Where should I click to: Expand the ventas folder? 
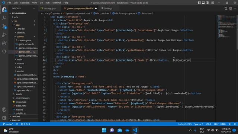(x=20, y=71)
